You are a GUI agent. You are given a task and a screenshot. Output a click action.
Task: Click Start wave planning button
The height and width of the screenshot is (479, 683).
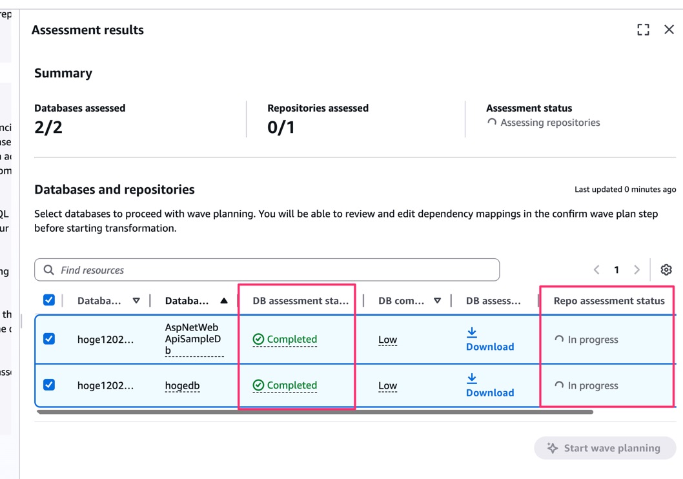(605, 448)
